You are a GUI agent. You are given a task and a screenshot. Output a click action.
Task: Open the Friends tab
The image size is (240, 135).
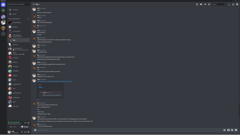[19, 10]
